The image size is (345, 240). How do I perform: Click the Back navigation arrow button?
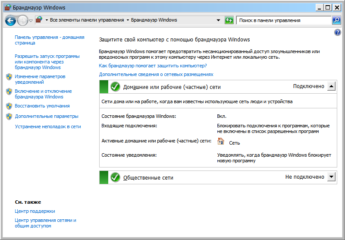[10, 20]
